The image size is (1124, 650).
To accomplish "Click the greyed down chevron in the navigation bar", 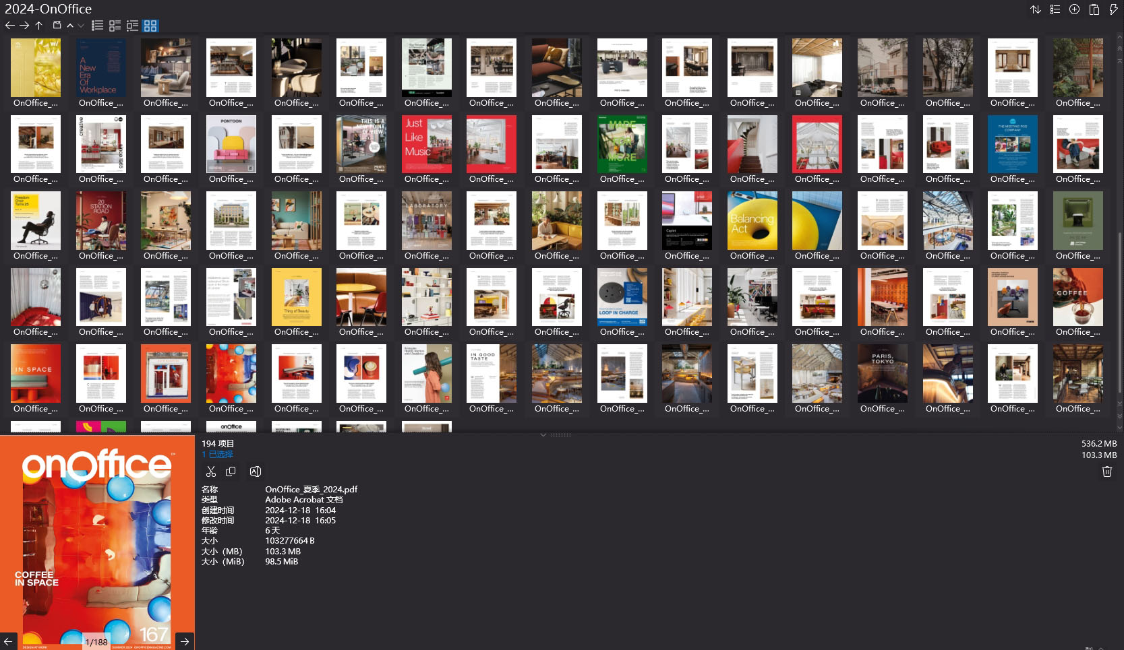I will click(x=81, y=26).
